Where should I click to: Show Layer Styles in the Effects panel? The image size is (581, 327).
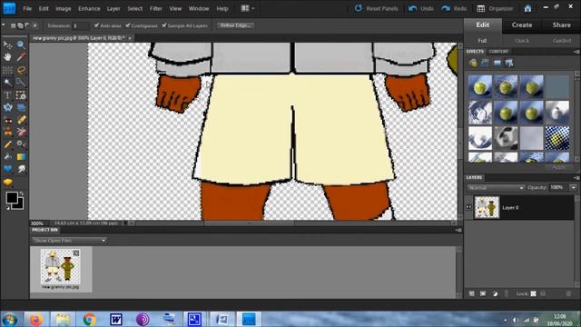pyautogui.click(x=485, y=63)
